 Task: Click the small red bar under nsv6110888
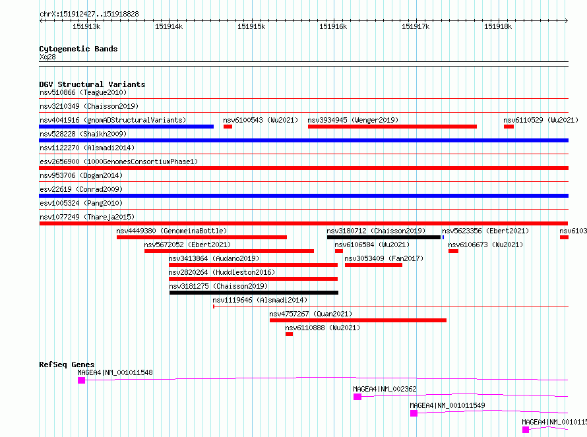tap(289, 334)
